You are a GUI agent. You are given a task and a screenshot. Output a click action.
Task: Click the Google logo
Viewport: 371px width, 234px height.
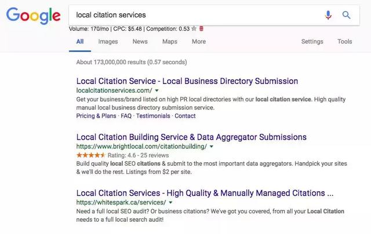tap(33, 16)
